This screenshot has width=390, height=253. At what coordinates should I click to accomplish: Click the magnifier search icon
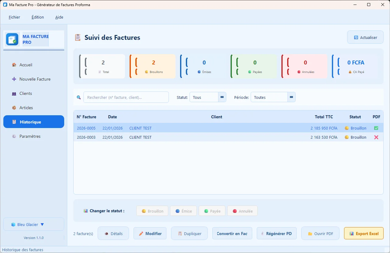(78, 97)
